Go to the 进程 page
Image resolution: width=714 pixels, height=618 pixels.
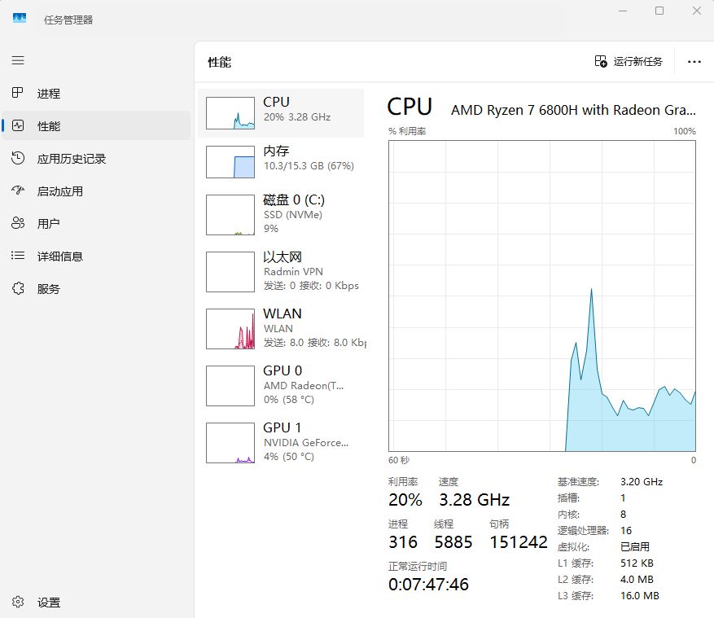click(96, 94)
